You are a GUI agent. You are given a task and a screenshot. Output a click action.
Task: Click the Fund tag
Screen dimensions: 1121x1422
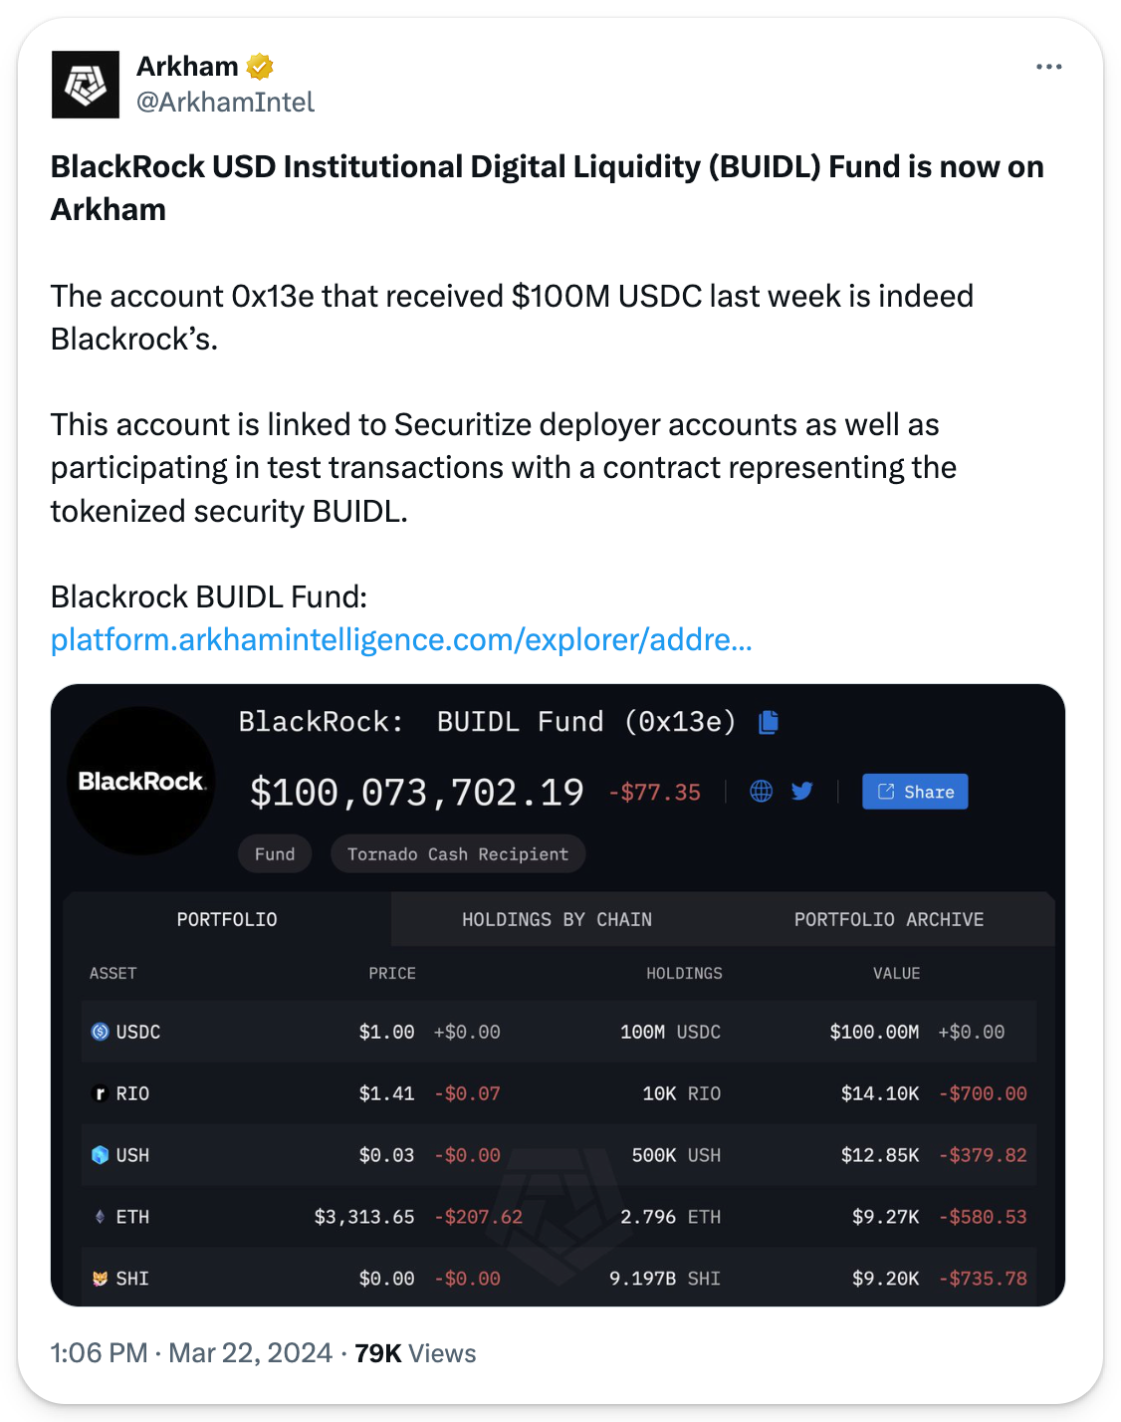pos(275,854)
